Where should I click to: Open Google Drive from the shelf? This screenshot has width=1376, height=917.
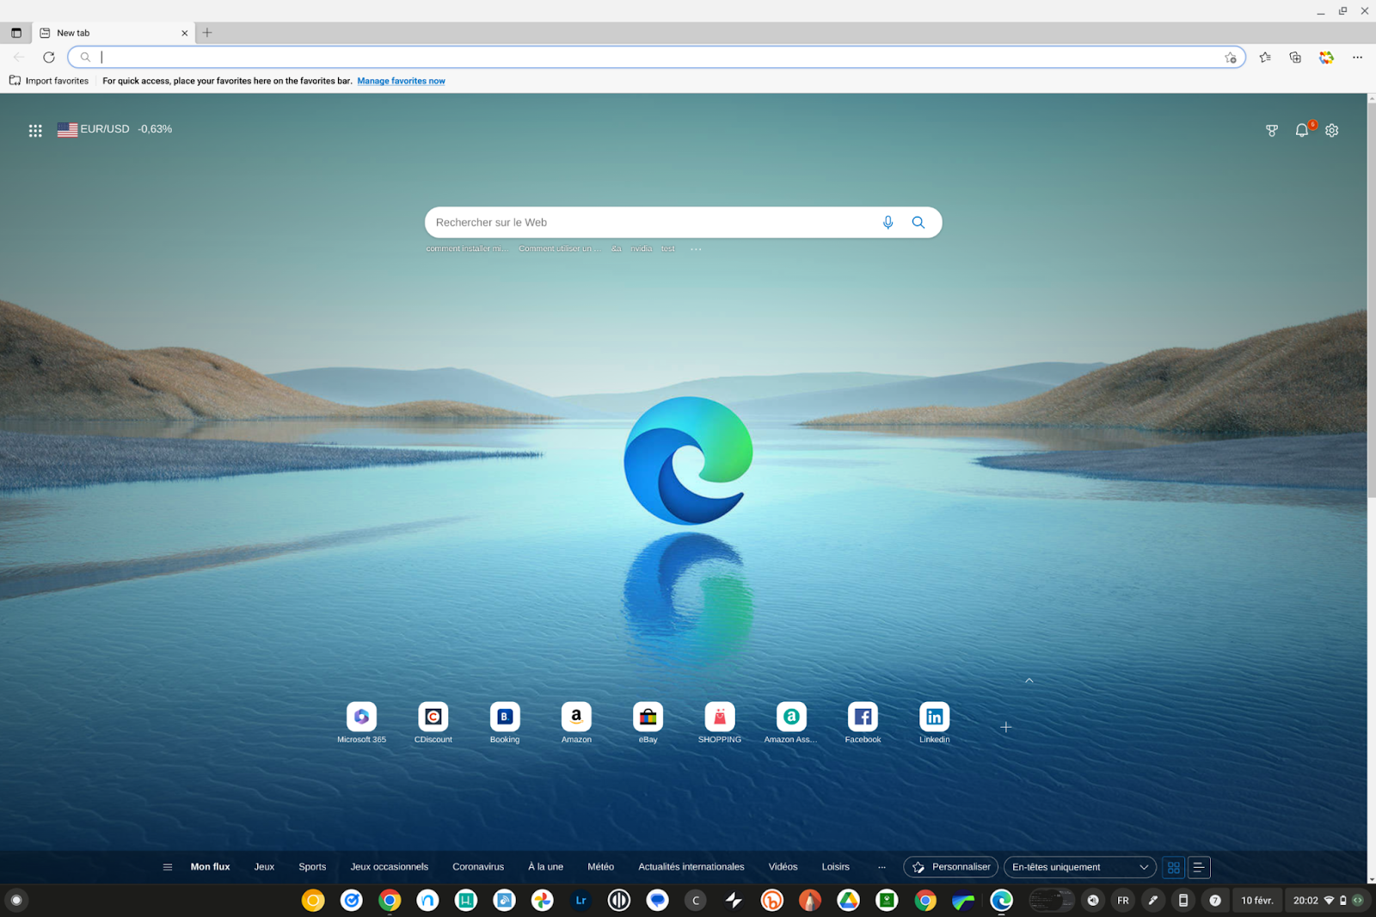coord(848,901)
